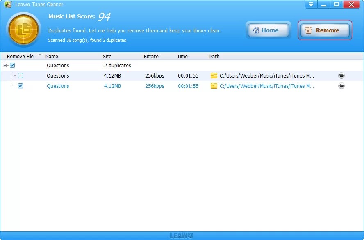The width and height of the screenshot is (364, 240).
Task: Click the Size column header
Action: point(107,56)
